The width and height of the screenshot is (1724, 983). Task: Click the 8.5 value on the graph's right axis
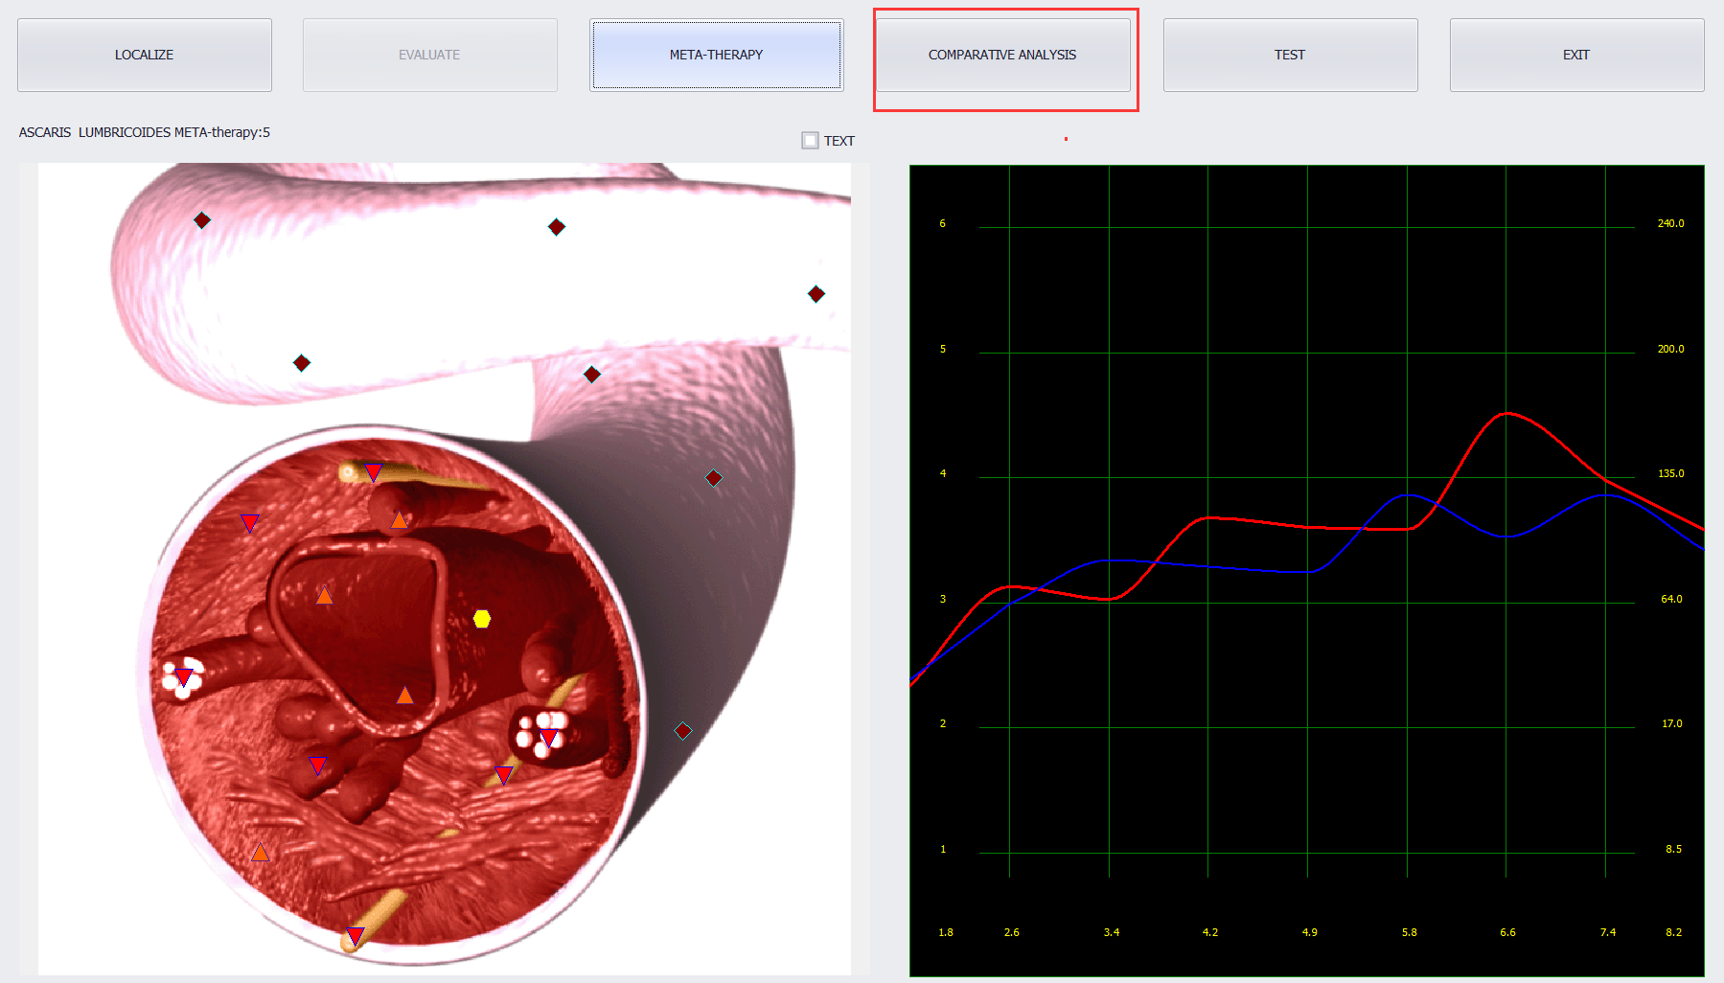tap(1673, 849)
